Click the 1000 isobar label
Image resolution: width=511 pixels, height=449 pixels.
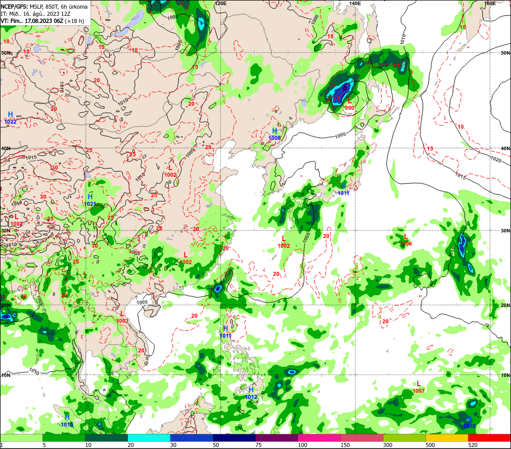pyautogui.click(x=172, y=17)
